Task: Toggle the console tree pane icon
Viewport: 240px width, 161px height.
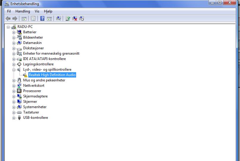Action: click(x=24, y=19)
